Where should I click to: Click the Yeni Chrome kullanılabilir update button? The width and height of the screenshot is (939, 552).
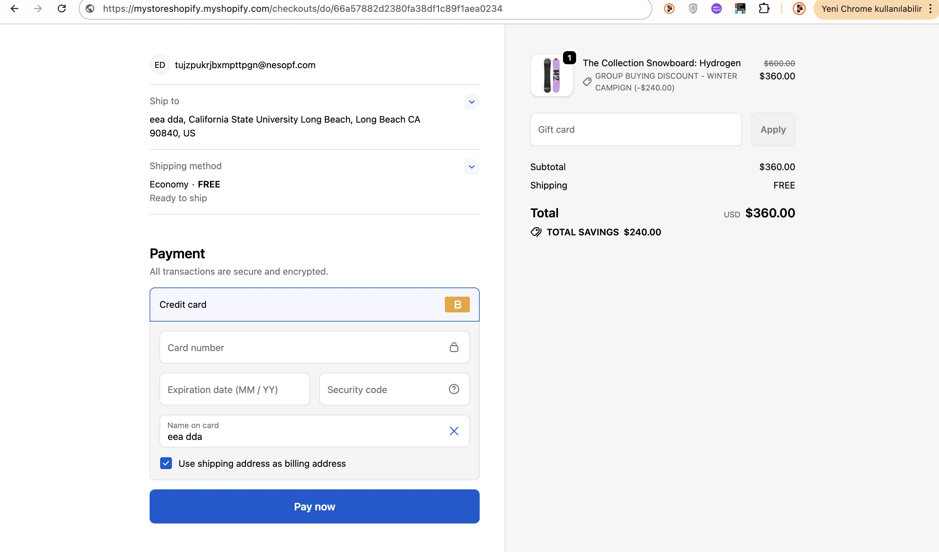click(x=872, y=9)
